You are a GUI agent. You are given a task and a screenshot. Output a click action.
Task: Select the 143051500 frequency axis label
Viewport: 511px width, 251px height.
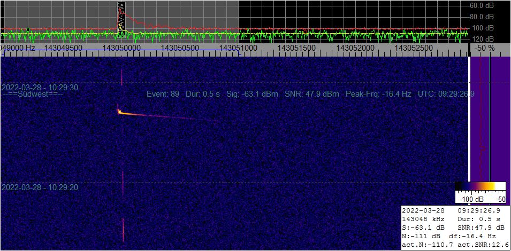point(296,48)
